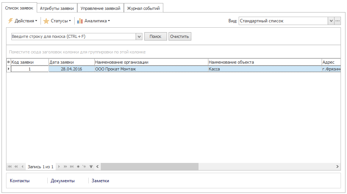Go to next record arrow
This screenshot has height=194, width=347.
coord(59,167)
